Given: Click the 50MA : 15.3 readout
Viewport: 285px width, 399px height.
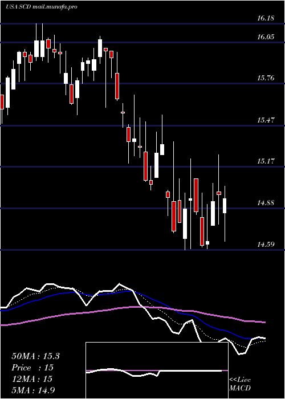Looking at the screenshot, I should coord(35,356).
